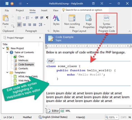Open the Paragraph dialog launcher
The image size is (132, 120).
(48, 31)
